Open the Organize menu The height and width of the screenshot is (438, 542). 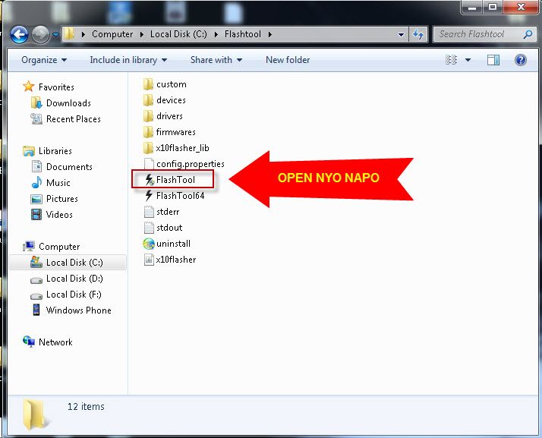[x=44, y=60]
